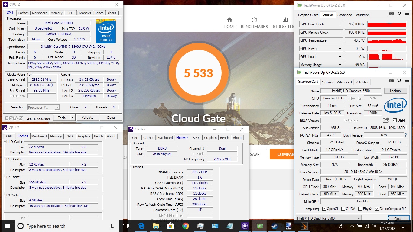Click 3DMark HOME icon
This screenshot has height=232, width=413.
pyautogui.click(x=229, y=20)
